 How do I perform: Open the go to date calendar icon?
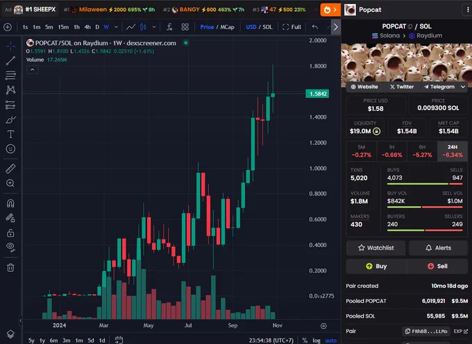pyautogui.click(x=119, y=340)
